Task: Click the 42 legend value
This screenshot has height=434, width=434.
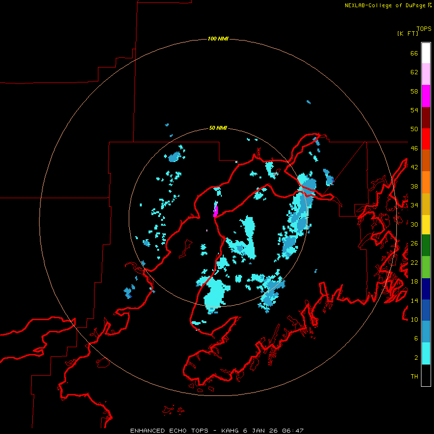Action: point(414,167)
